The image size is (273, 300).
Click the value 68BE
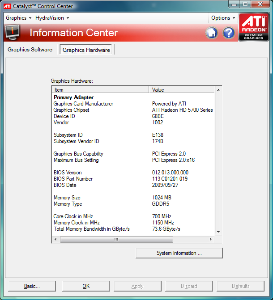pos(158,116)
